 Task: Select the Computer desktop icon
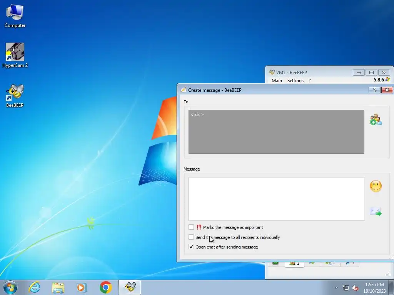click(15, 16)
